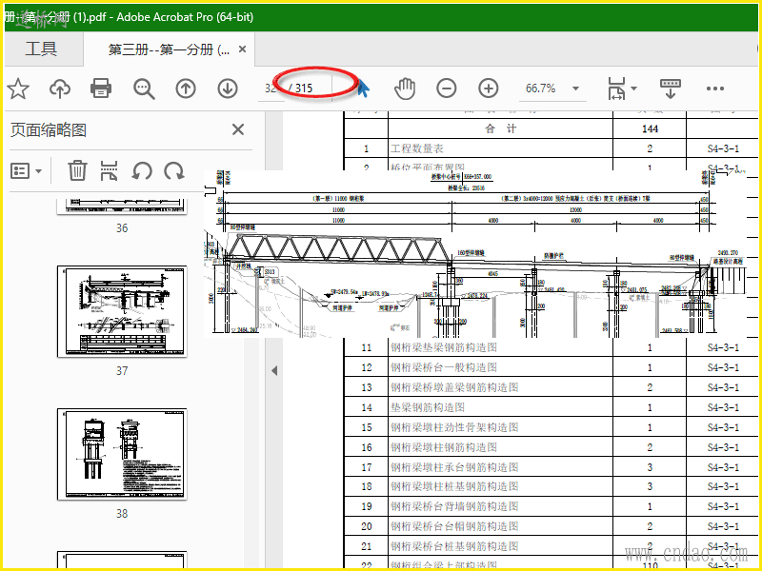Select page 36 thumbnail
762x571 pixels.
122,206
